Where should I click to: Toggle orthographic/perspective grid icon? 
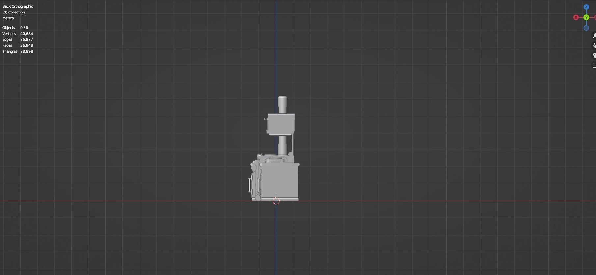594,65
